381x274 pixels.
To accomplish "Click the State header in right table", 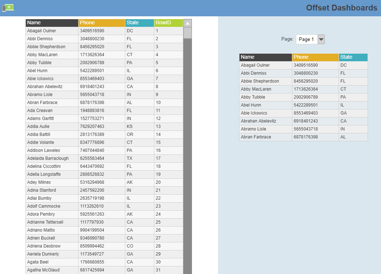I will pyautogui.click(x=353, y=57).
